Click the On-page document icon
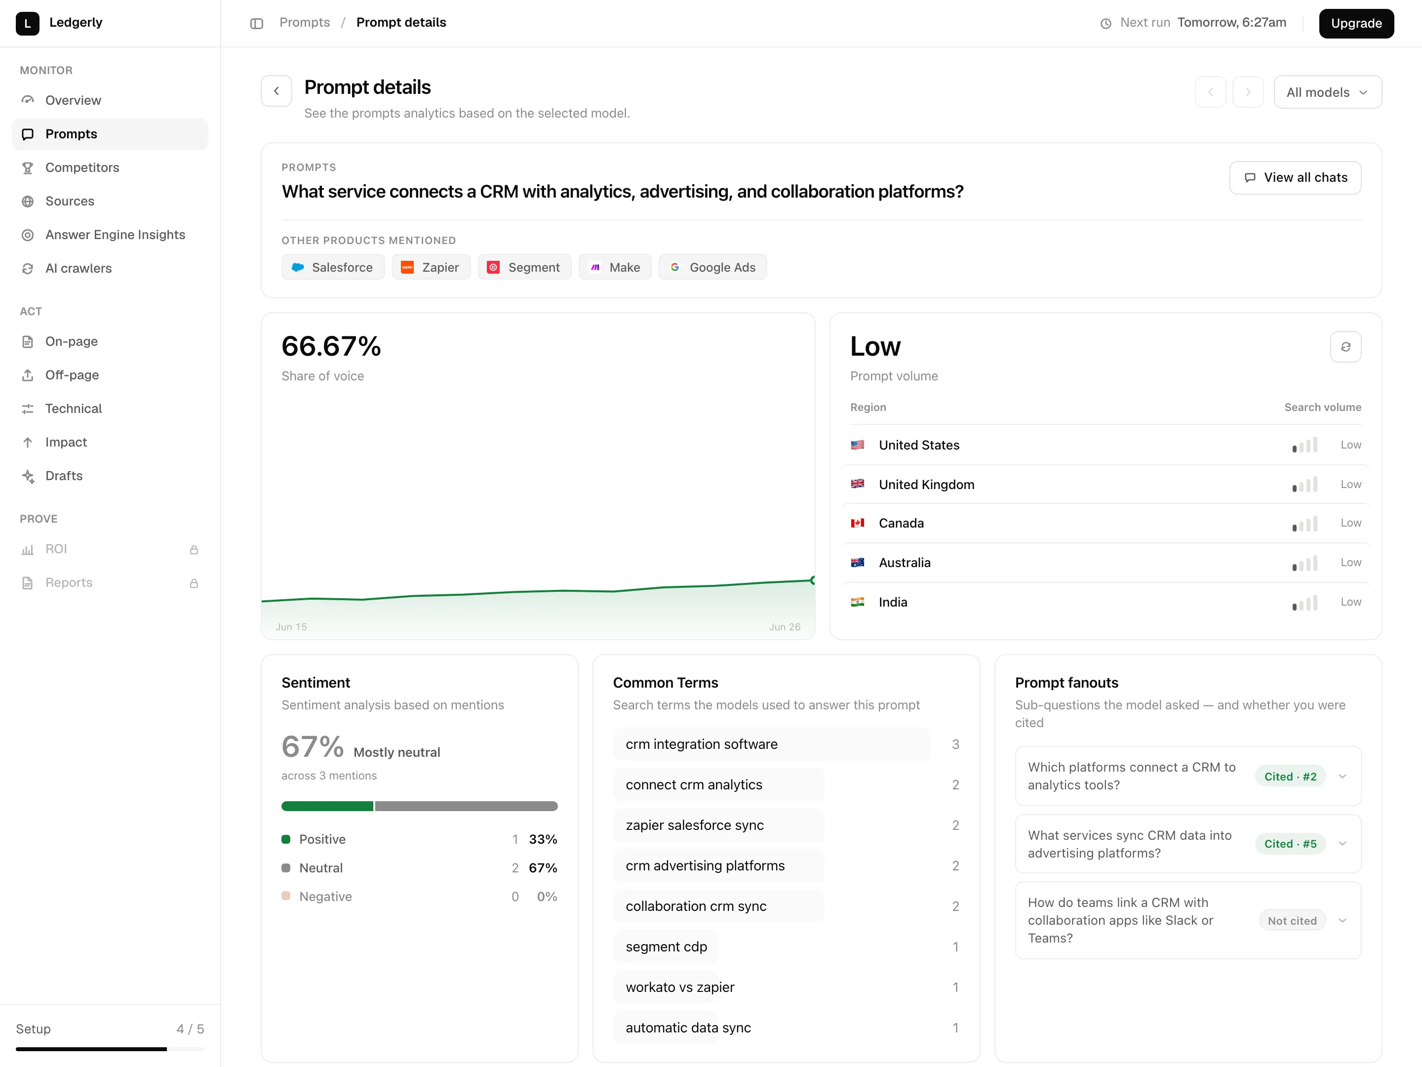1422x1067 pixels. point(28,341)
